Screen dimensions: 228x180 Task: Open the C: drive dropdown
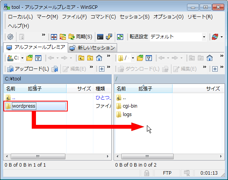click(x=22, y=58)
